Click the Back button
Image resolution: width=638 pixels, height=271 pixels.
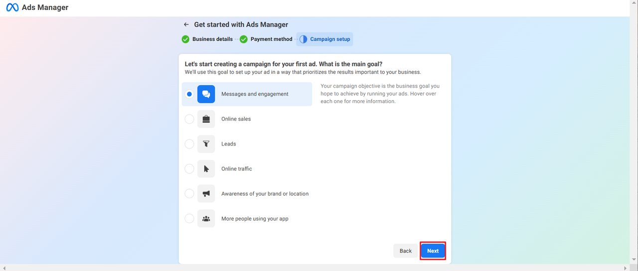click(405, 251)
